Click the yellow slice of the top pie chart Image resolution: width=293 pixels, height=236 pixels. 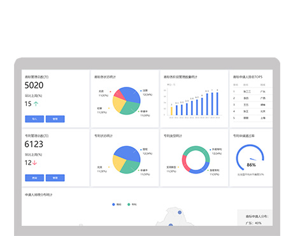click(118, 105)
